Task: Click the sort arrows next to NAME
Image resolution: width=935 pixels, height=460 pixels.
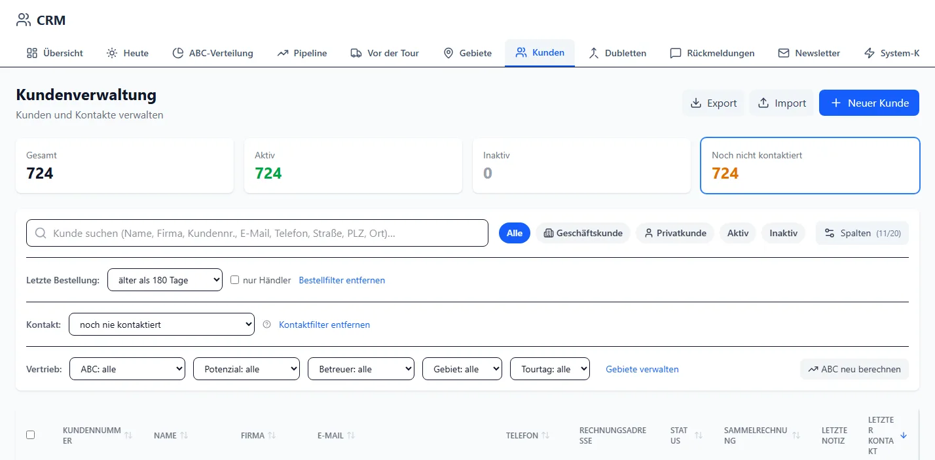Action: [184, 435]
